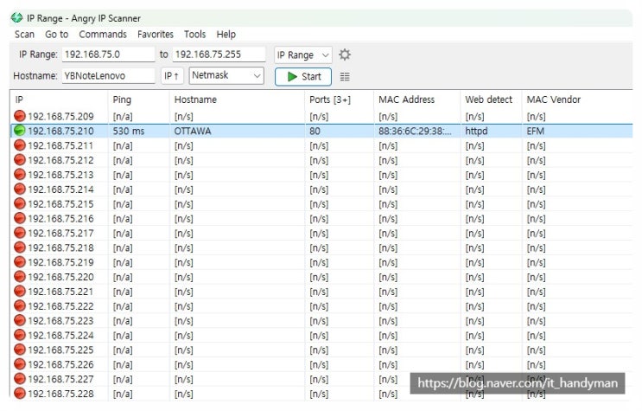The width and height of the screenshot is (642, 411).
Task: Edit the starting IP field 192.168.75.0
Action: 109,55
